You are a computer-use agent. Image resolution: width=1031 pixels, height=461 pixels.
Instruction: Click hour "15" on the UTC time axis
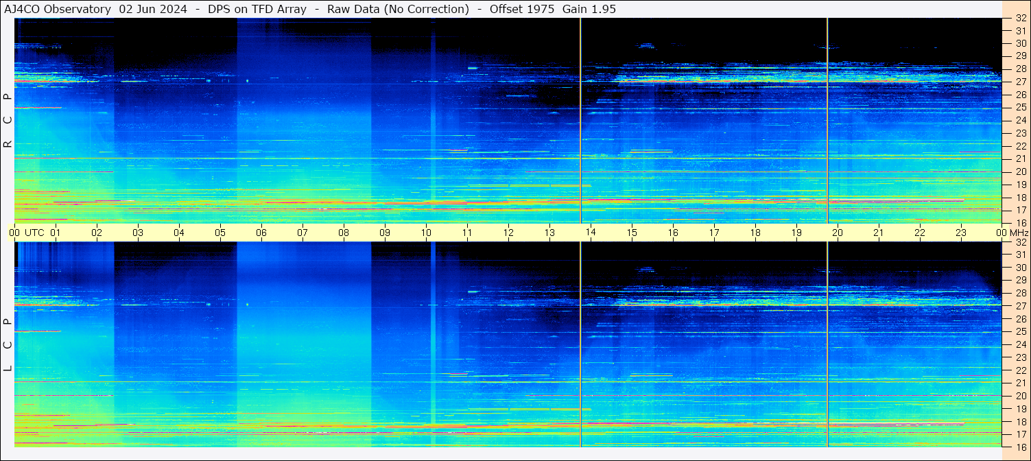632,233
